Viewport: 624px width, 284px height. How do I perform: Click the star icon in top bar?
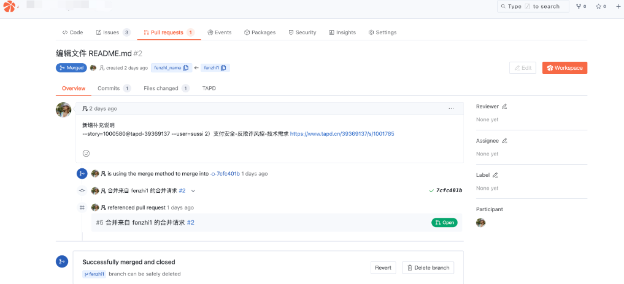click(598, 7)
